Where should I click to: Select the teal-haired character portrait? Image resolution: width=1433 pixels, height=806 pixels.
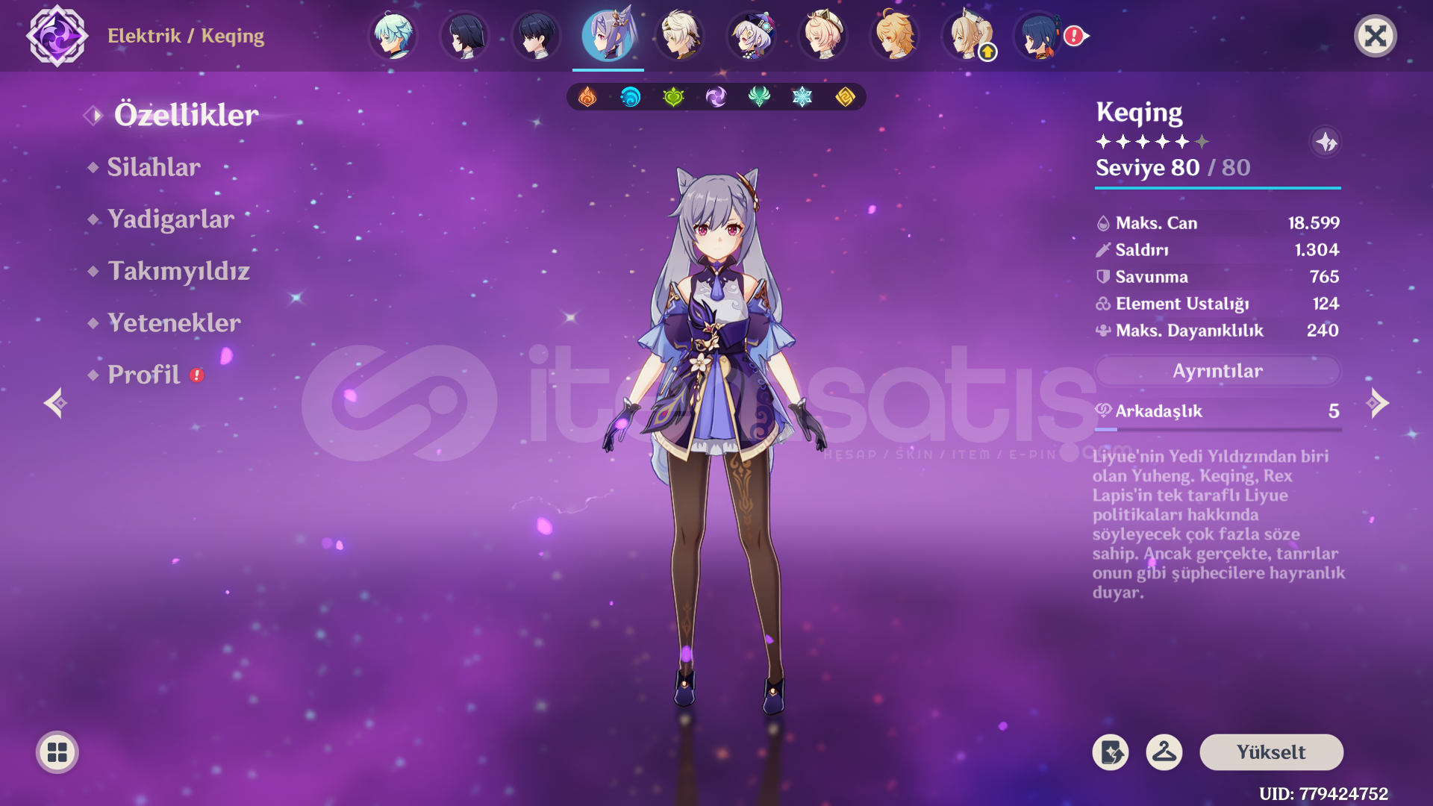[393, 36]
